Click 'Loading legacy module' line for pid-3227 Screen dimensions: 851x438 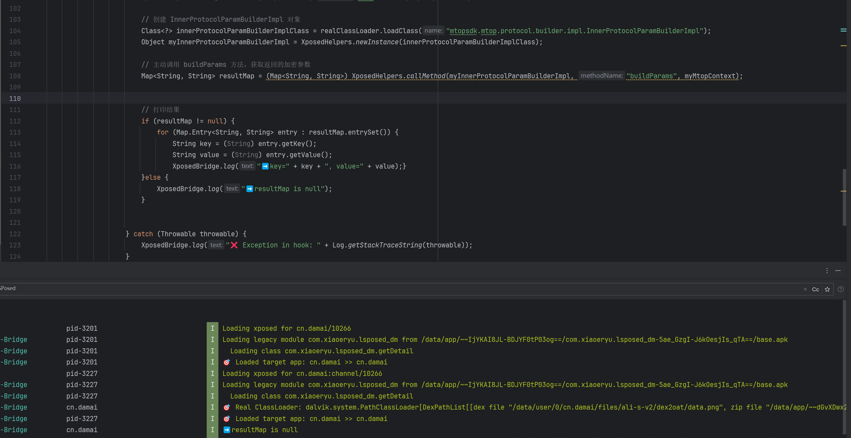[505, 385]
